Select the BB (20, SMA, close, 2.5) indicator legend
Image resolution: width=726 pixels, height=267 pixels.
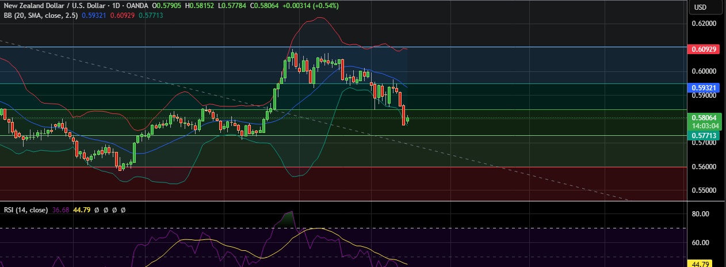(x=40, y=16)
